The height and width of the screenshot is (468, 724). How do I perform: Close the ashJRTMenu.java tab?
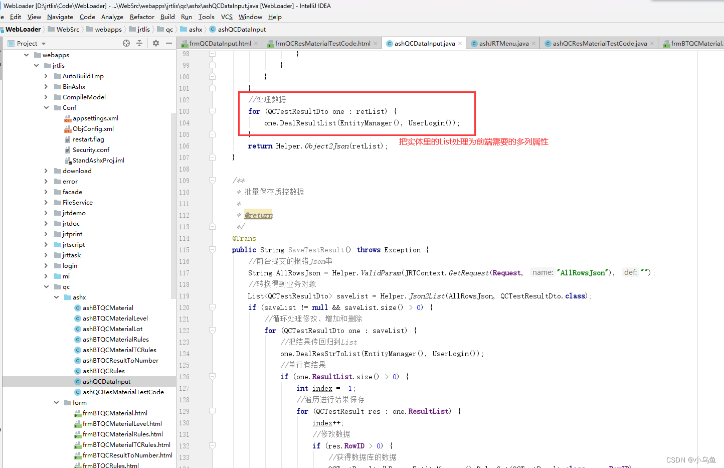point(533,44)
